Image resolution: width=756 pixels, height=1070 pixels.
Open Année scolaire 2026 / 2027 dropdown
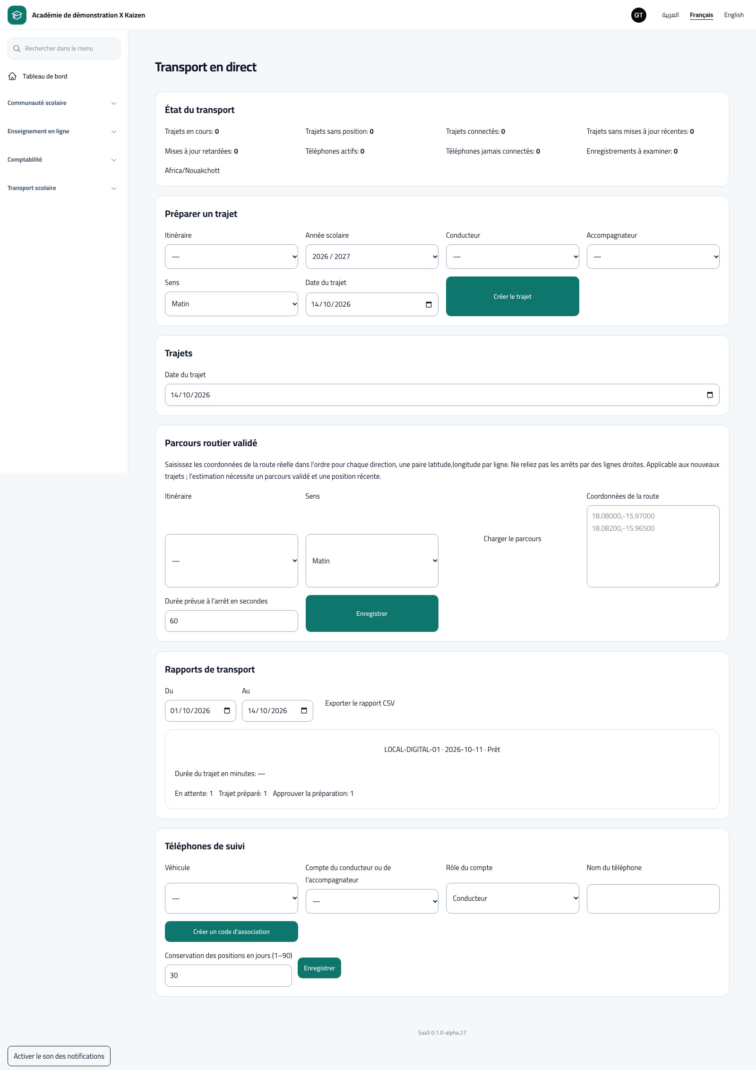[372, 257]
